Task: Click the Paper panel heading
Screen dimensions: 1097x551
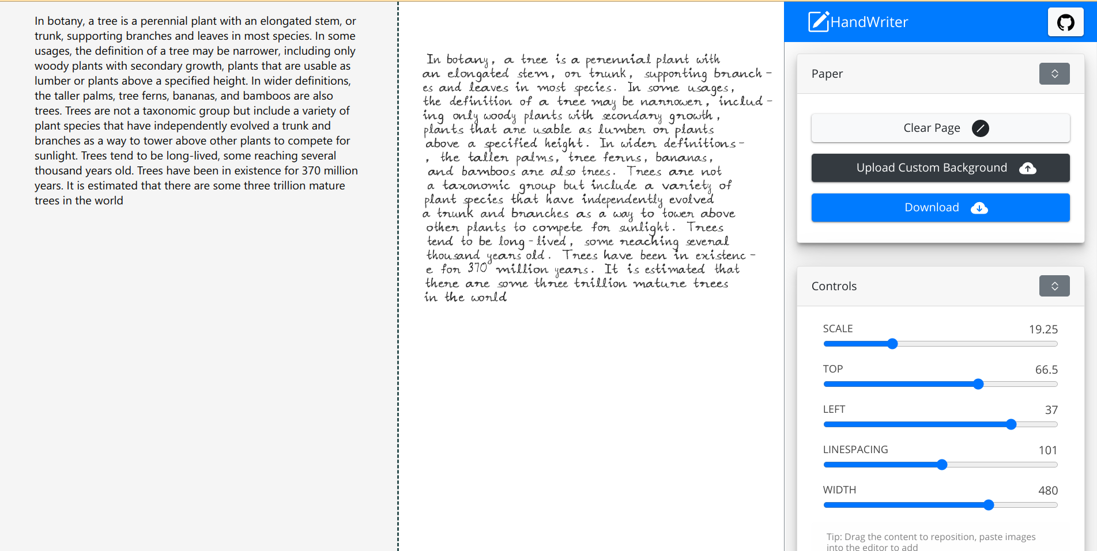Action: 827,74
